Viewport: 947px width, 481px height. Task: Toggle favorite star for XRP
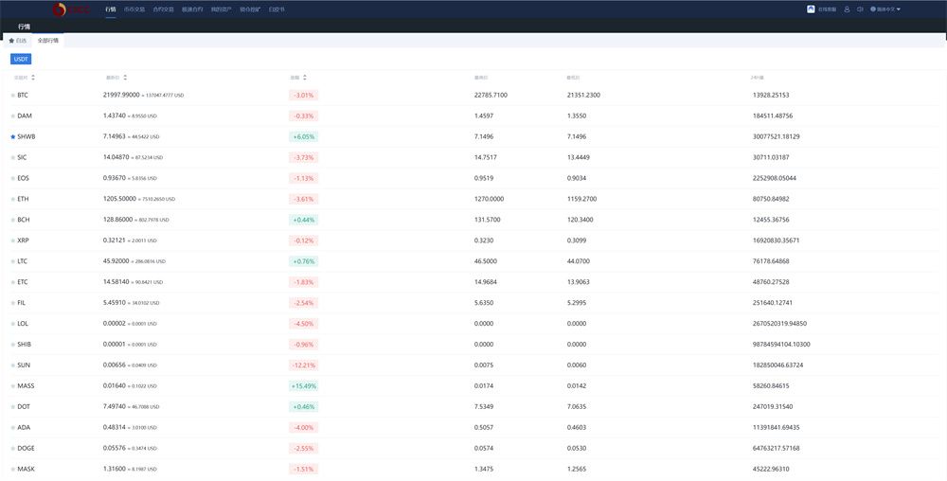tap(13, 240)
